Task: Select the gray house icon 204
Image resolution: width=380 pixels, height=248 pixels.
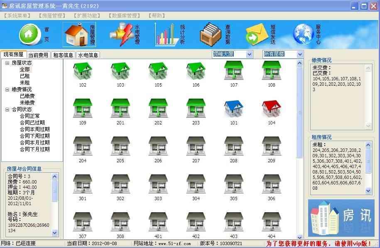Action: tap(83, 146)
